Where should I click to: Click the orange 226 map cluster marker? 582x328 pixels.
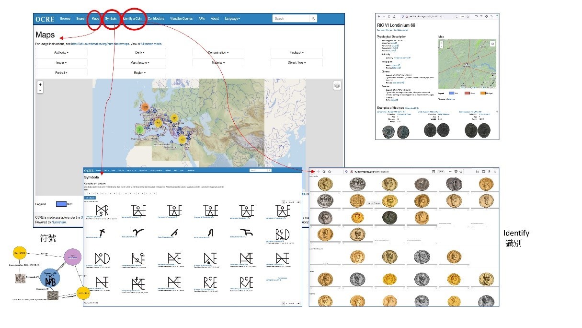pyautogui.click(x=146, y=107)
